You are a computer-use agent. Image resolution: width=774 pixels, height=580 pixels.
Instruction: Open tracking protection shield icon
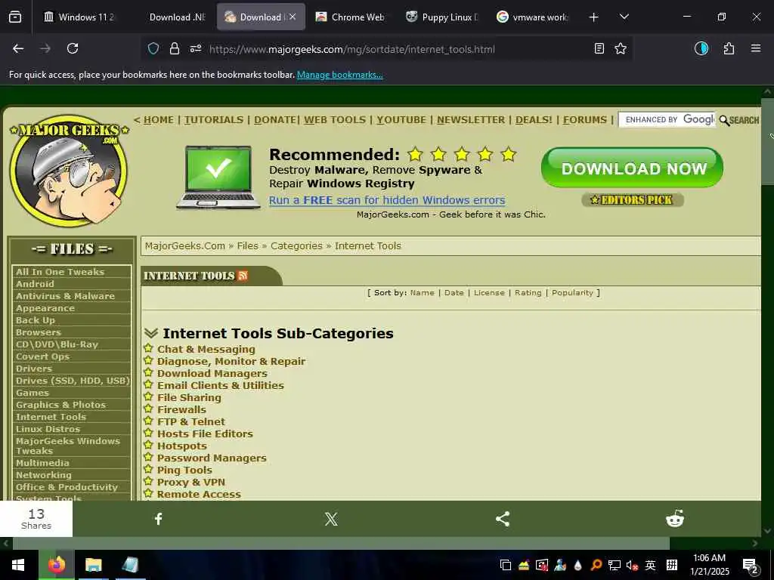153,48
